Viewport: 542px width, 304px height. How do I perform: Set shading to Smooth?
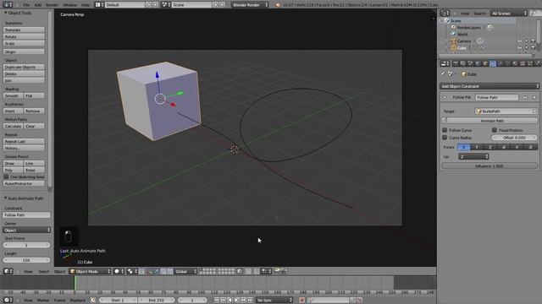(14, 95)
